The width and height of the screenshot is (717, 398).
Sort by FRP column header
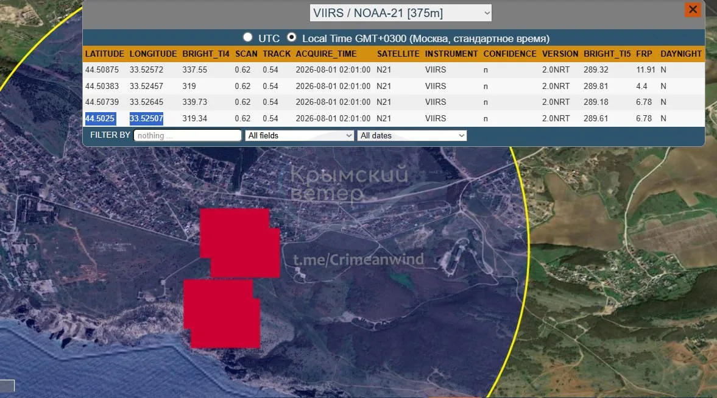tap(644, 54)
